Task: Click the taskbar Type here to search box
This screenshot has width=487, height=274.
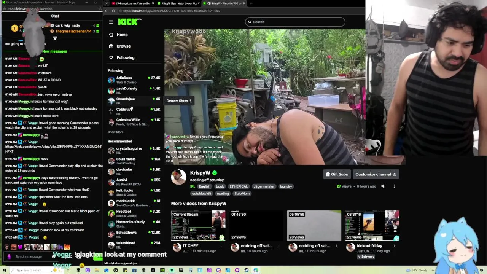Action: pyautogui.click(x=29, y=270)
